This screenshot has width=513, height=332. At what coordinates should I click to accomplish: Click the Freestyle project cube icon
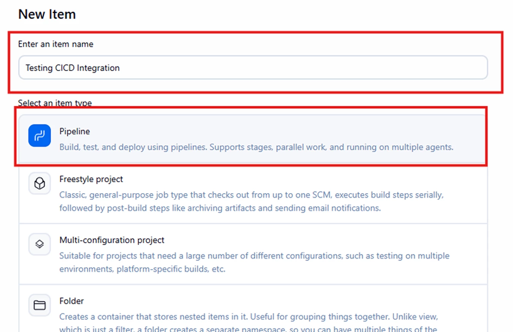(x=40, y=184)
